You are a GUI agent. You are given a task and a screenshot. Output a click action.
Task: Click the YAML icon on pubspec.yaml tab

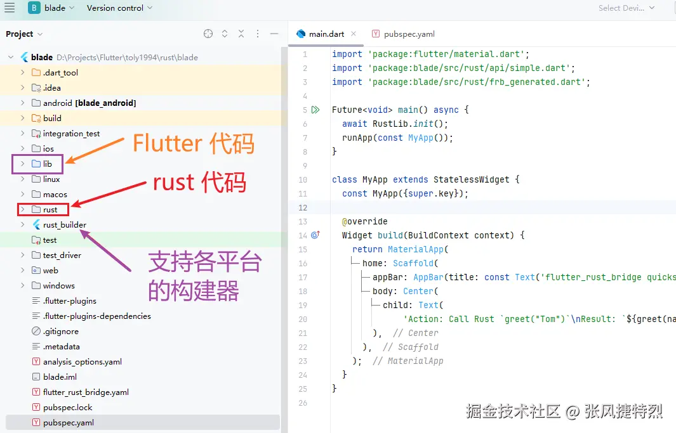click(x=376, y=34)
